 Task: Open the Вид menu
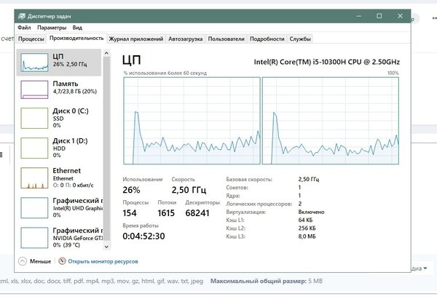point(77,27)
